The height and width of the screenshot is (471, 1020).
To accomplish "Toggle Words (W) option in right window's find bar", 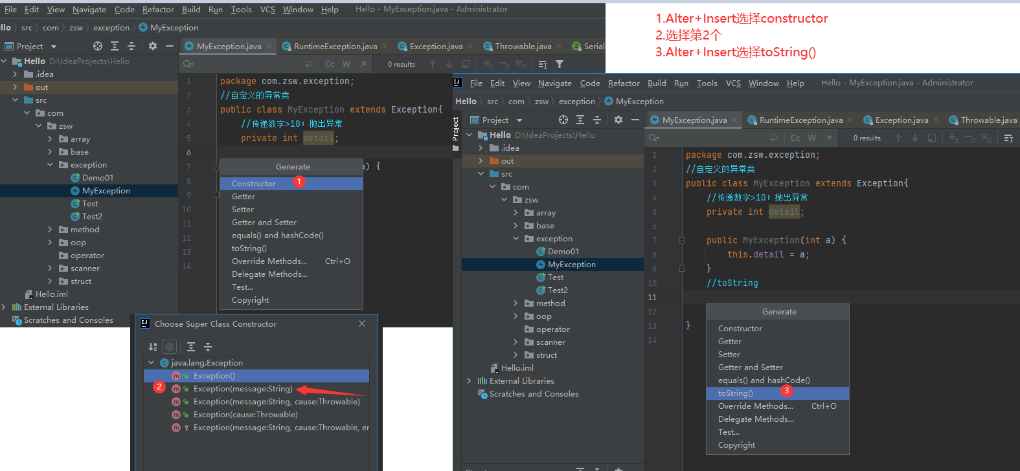I will click(812, 138).
